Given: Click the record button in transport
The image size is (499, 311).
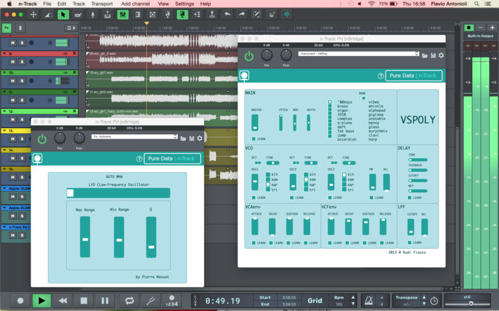Looking at the screenshot, I should [21, 300].
